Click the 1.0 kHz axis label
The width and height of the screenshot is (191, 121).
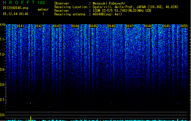pyautogui.click(x=2, y=54)
